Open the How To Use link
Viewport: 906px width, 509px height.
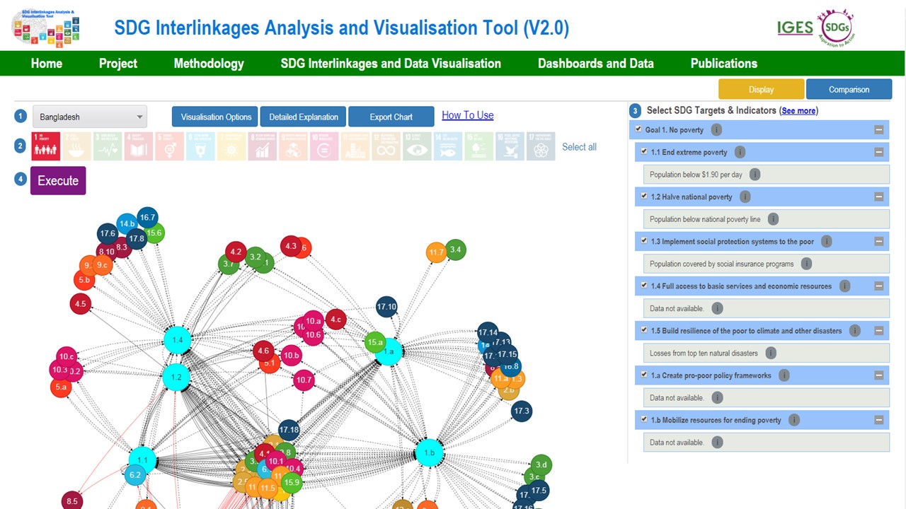click(467, 115)
